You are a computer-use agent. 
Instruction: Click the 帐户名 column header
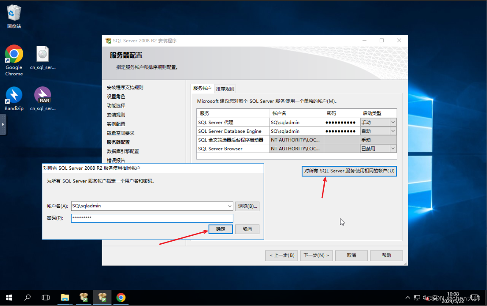coord(296,113)
